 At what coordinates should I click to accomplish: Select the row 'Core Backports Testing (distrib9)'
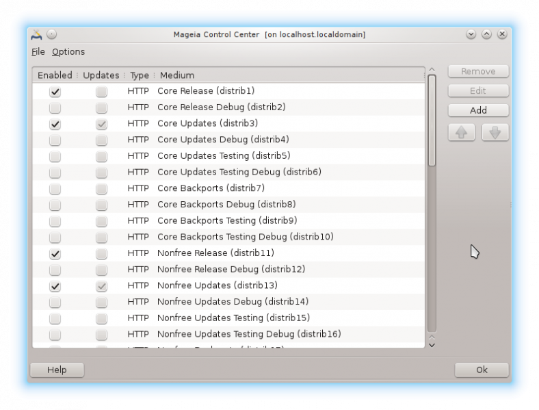click(x=228, y=220)
